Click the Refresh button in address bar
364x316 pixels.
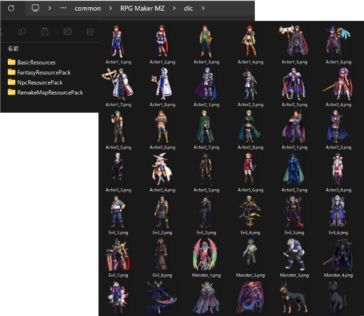[x=11, y=8]
